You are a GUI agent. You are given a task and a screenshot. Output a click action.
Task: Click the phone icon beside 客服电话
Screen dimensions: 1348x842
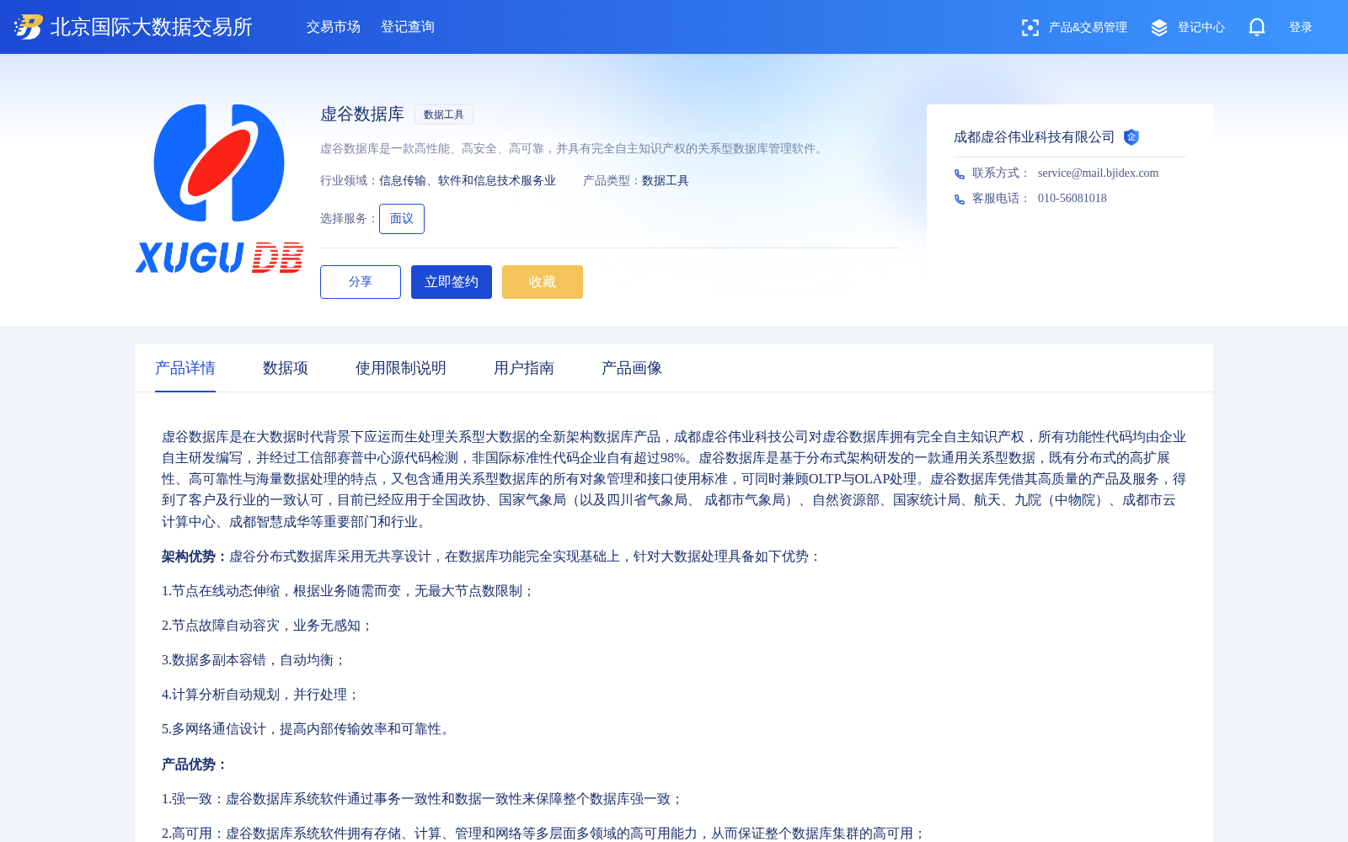tap(960, 200)
